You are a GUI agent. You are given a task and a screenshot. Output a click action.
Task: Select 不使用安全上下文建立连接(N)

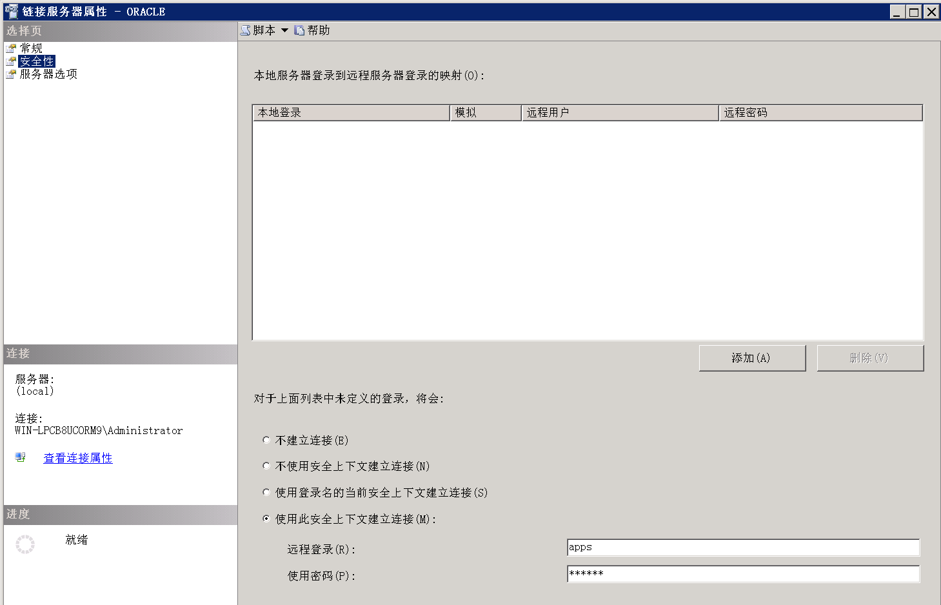point(266,466)
